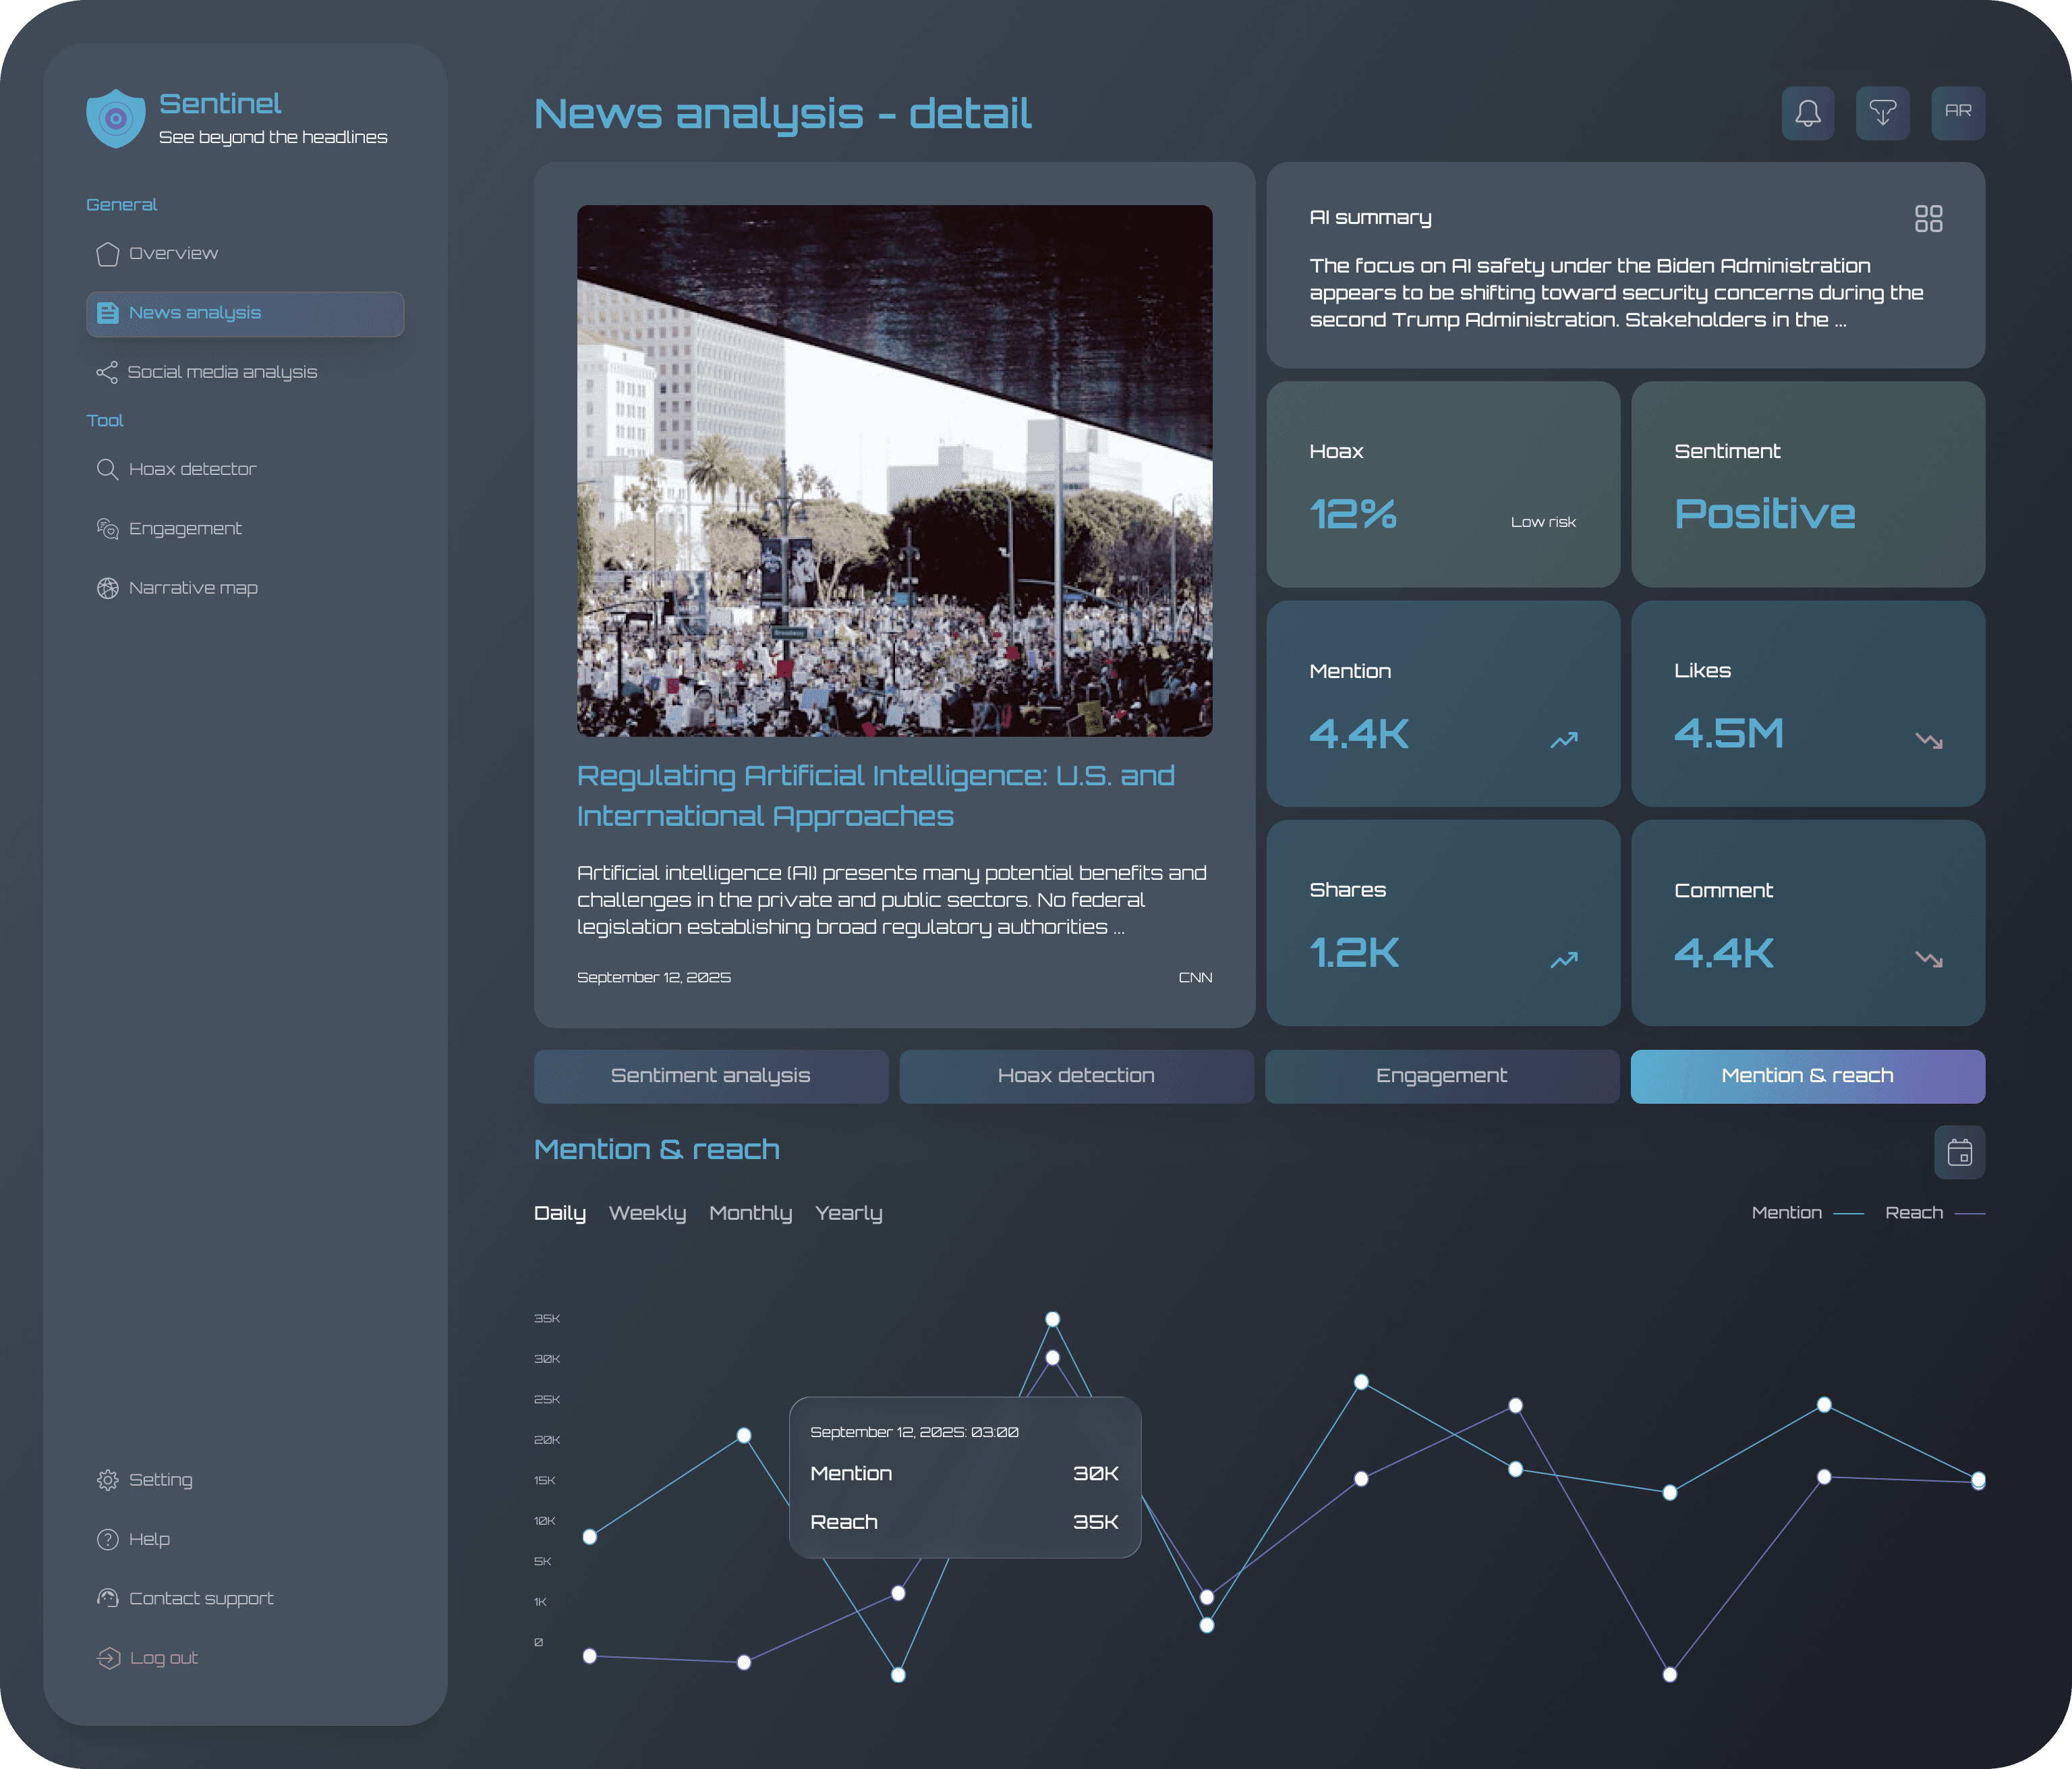Open the AR user avatar

pyautogui.click(x=1957, y=113)
